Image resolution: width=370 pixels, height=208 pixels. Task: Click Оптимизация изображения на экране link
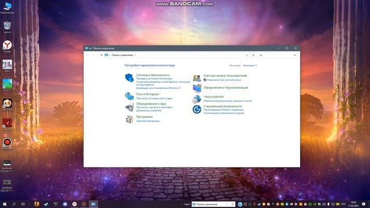(224, 113)
